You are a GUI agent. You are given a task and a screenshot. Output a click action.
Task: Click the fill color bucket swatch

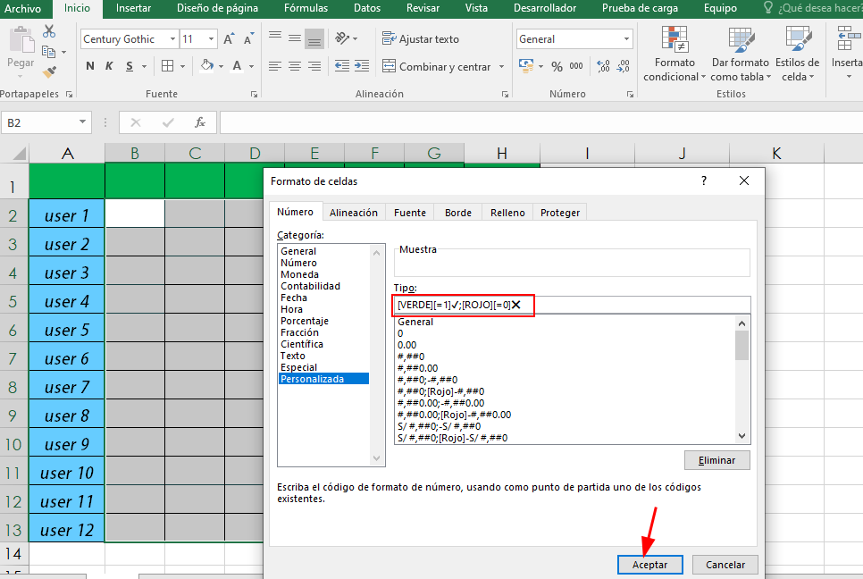(x=206, y=66)
